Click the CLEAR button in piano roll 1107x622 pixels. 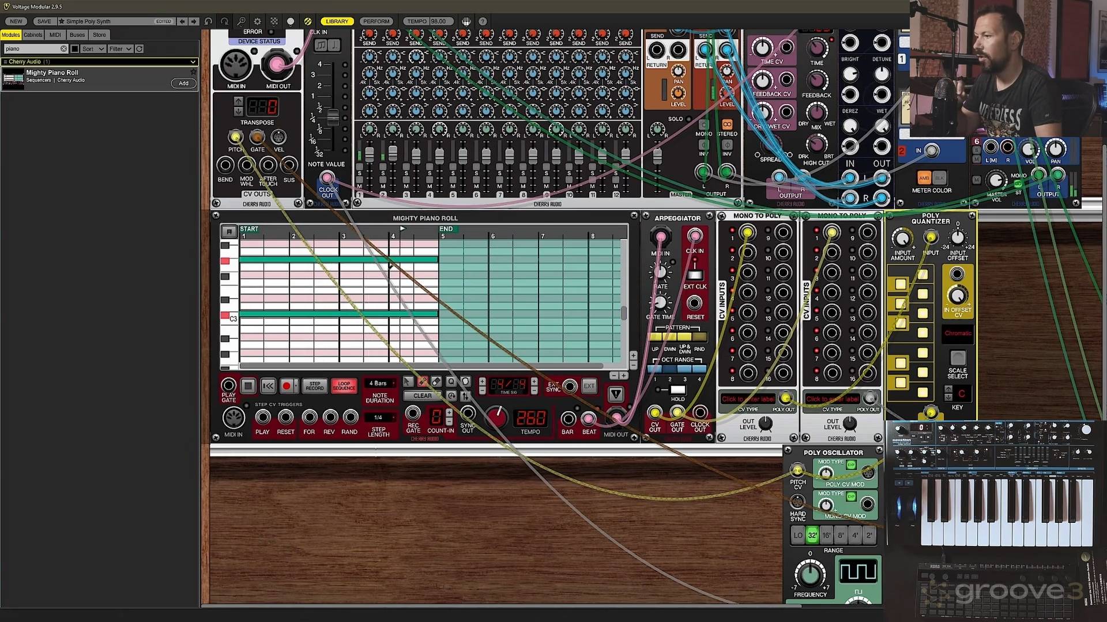pos(422,396)
